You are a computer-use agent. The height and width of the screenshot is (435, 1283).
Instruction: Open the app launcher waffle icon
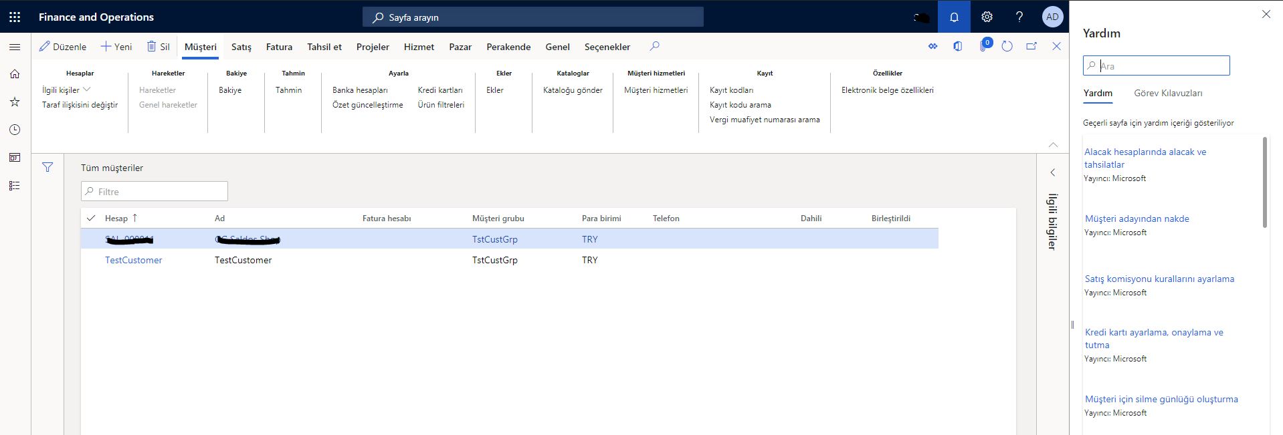[x=15, y=17]
